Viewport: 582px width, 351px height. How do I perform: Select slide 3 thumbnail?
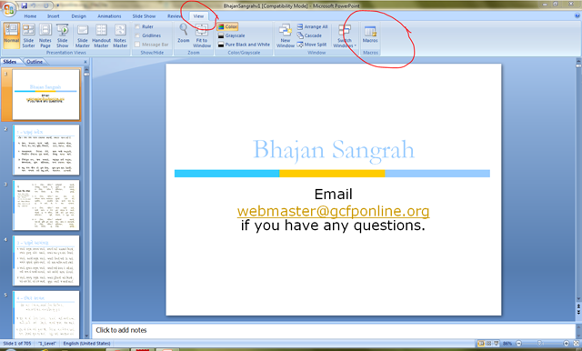click(46, 205)
